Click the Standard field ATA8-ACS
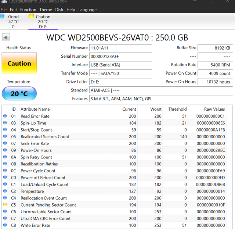This screenshot has width=235, height=229. click(161, 90)
